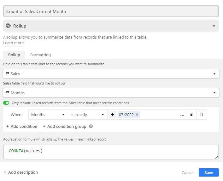Click the field name input 'Count of Sales Current Month'

111,11
